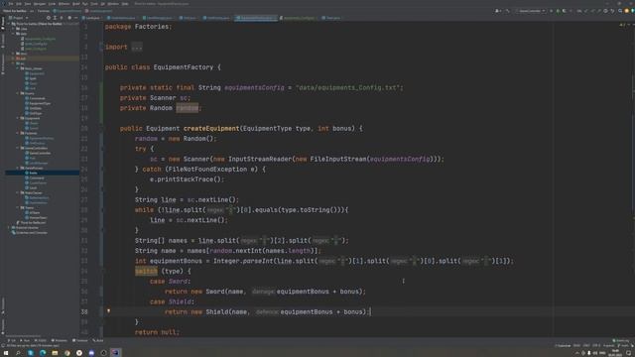Click file encoding indicator in status bar
The width and height of the screenshot is (635, 357).
(x=596, y=346)
